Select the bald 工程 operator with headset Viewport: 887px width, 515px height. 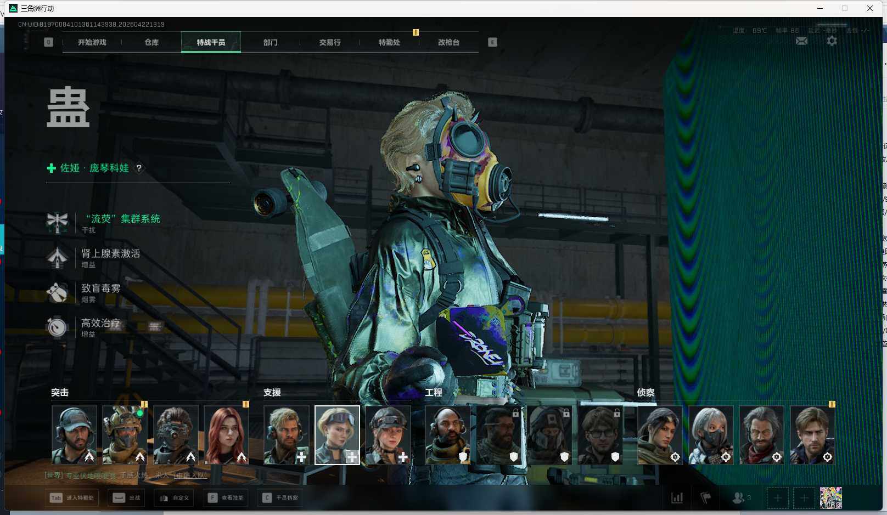[447, 435]
